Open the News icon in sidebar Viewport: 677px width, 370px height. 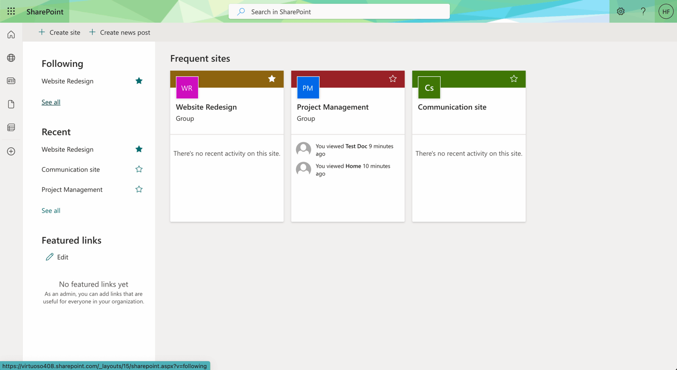coord(11,81)
